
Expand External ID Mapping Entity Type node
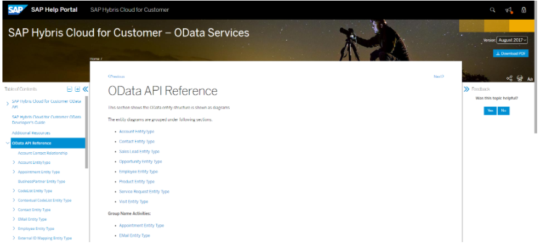click(14, 238)
